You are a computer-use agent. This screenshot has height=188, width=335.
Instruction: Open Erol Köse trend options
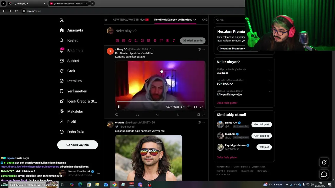(x=270, y=70)
